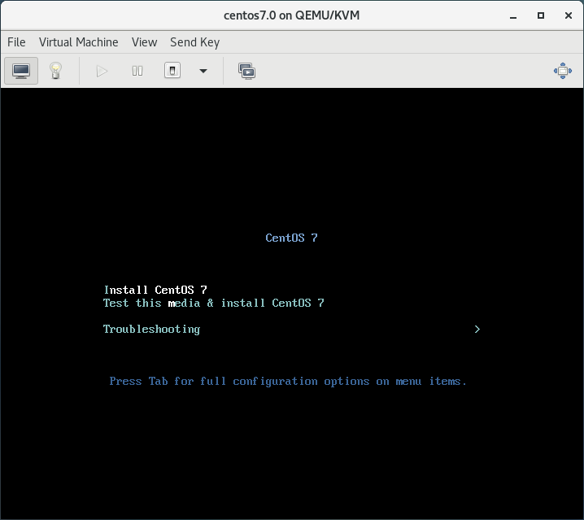
Task: Switch the console to fullscreen
Action: tap(562, 71)
